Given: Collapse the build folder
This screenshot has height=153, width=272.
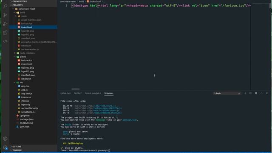Looking at the screenshot, I should click(23, 12).
